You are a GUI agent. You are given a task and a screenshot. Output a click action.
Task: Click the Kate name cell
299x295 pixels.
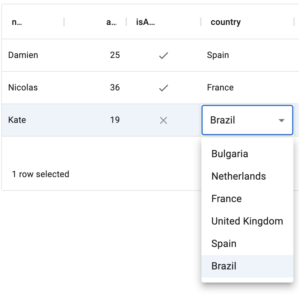(x=17, y=120)
